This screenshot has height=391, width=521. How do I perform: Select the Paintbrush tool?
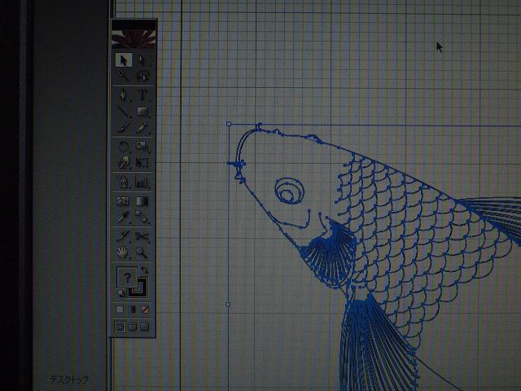pos(124,127)
